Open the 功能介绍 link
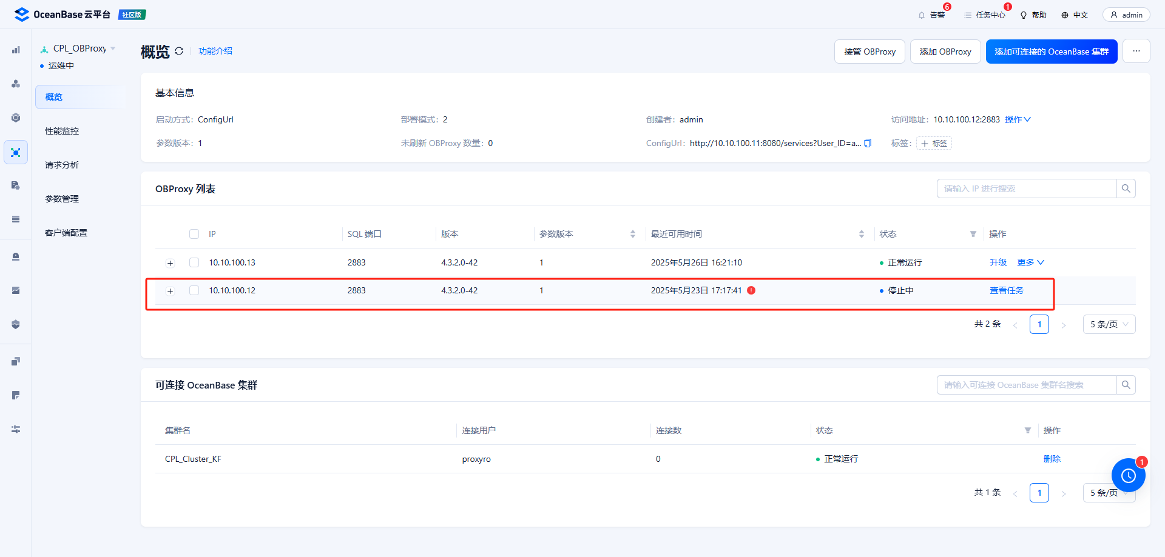The image size is (1165, 557). pos(215,51)
